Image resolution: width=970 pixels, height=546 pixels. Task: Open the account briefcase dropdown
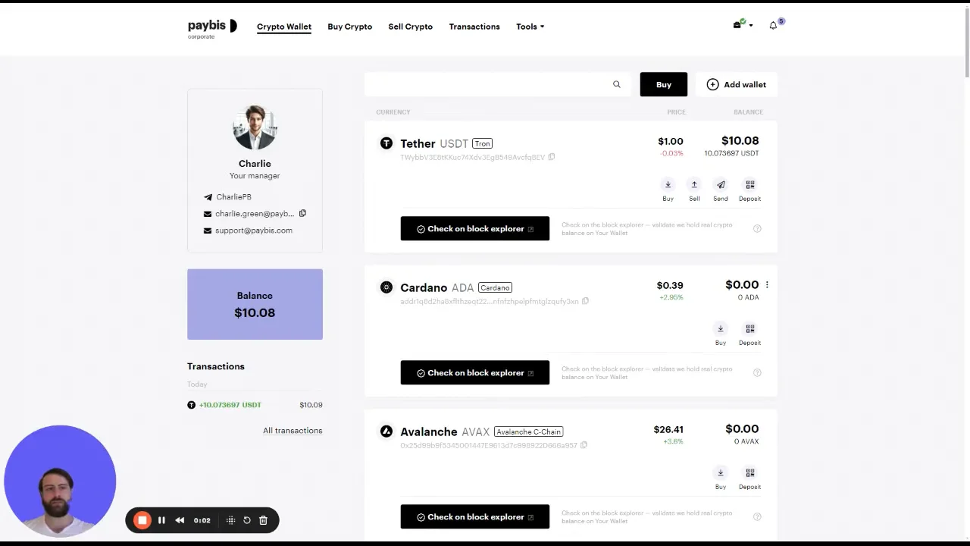(742, 24)
